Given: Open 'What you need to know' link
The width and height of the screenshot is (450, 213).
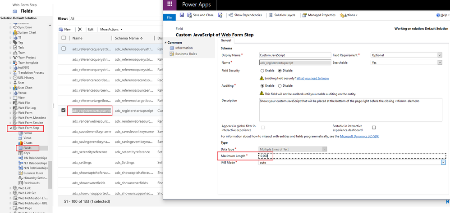Looking at the screenshot, I should coord(312,78).
